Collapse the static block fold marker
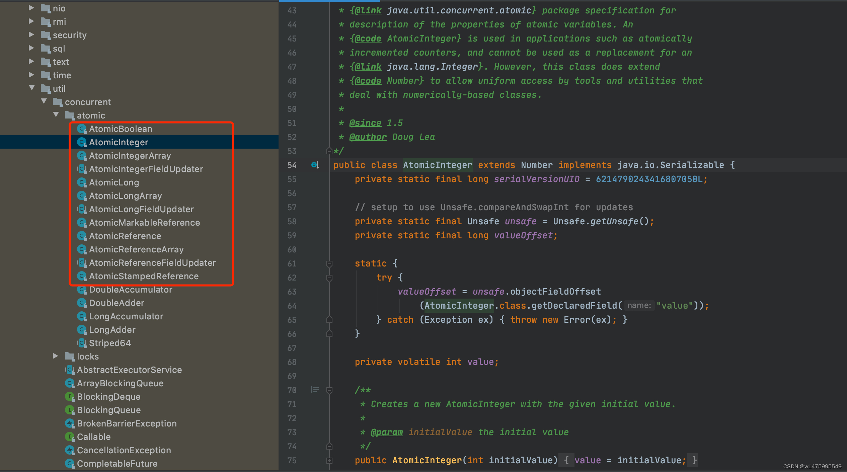The width and height of the screenshot is (847, 472). click(x=329, y=264)
